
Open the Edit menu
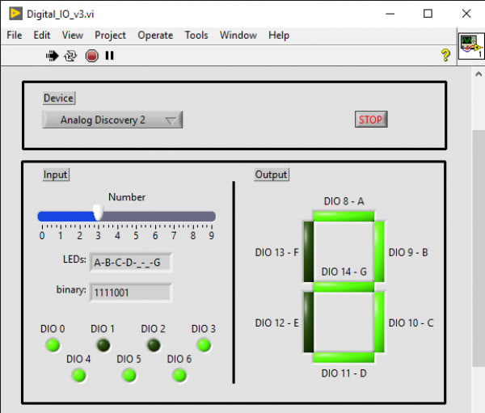click(42, 36)
